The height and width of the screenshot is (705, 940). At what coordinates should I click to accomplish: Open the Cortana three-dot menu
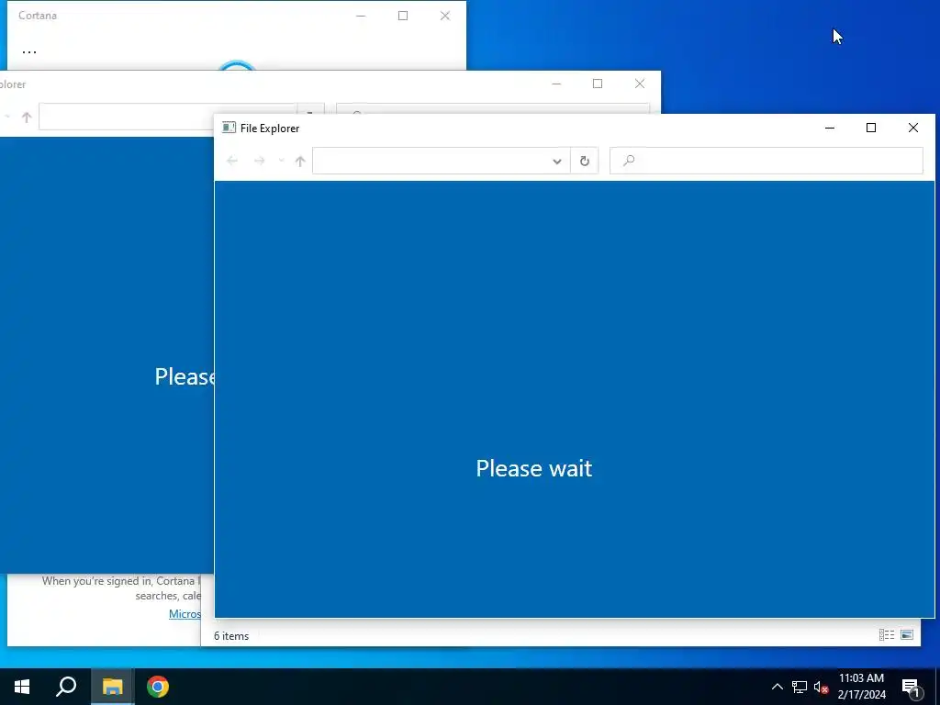pos(29,52)
